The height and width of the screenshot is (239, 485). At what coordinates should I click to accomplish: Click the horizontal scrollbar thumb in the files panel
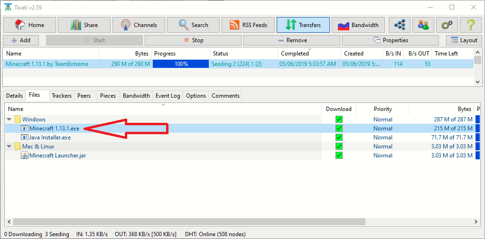[x=189, y=221]
